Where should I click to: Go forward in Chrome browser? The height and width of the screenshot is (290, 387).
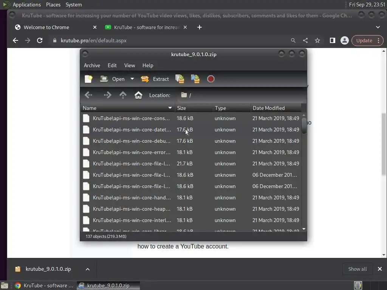[28, 40]
